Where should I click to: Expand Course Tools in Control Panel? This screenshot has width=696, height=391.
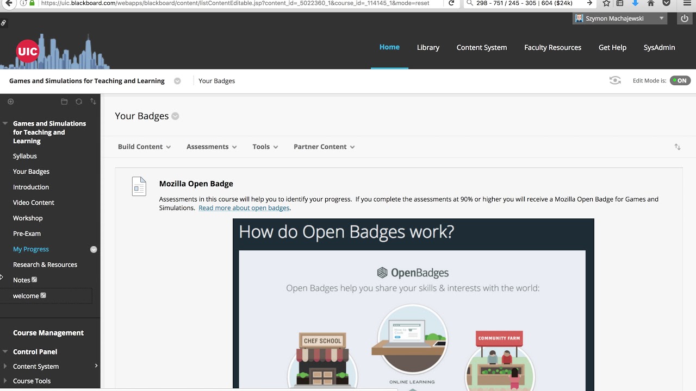point(5,381)
